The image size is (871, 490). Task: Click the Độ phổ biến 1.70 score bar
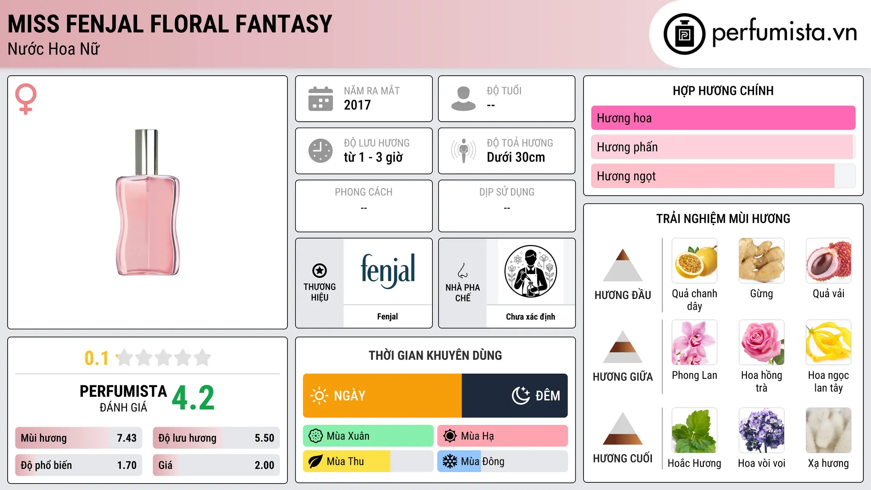pos(79,465)
